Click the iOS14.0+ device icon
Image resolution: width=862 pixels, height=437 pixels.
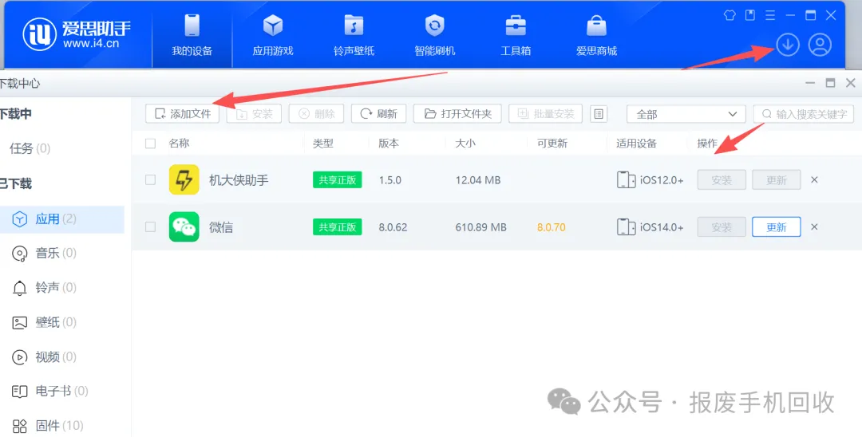(626, 226)
